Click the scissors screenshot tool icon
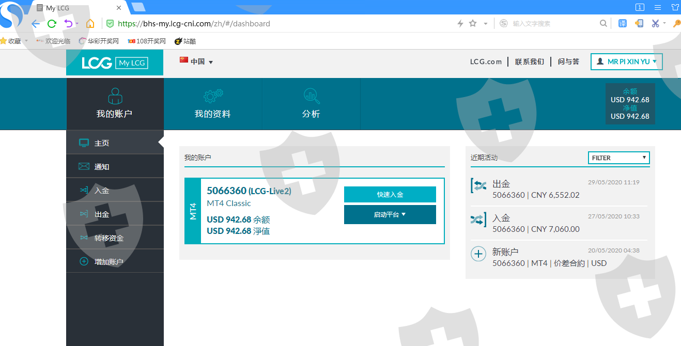 tap(655, 23)
